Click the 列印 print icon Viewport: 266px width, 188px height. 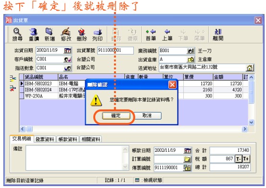98,35
